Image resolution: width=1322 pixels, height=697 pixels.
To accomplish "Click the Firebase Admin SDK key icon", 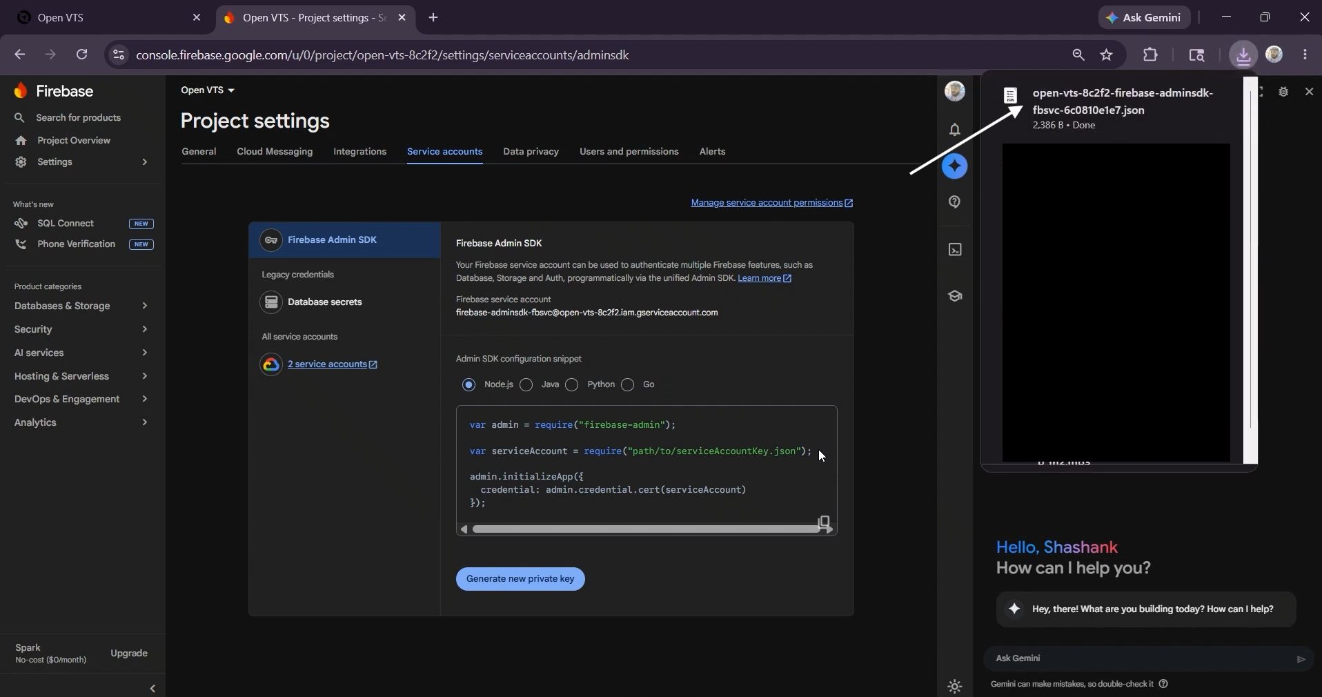I will tap(271, 240).
